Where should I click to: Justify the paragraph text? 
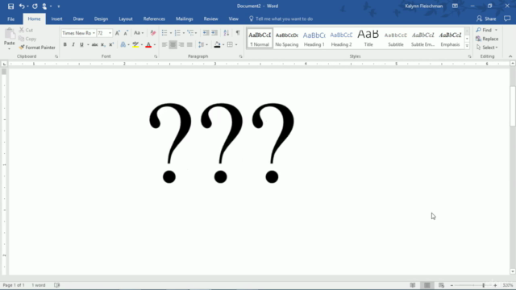(189, 45)
